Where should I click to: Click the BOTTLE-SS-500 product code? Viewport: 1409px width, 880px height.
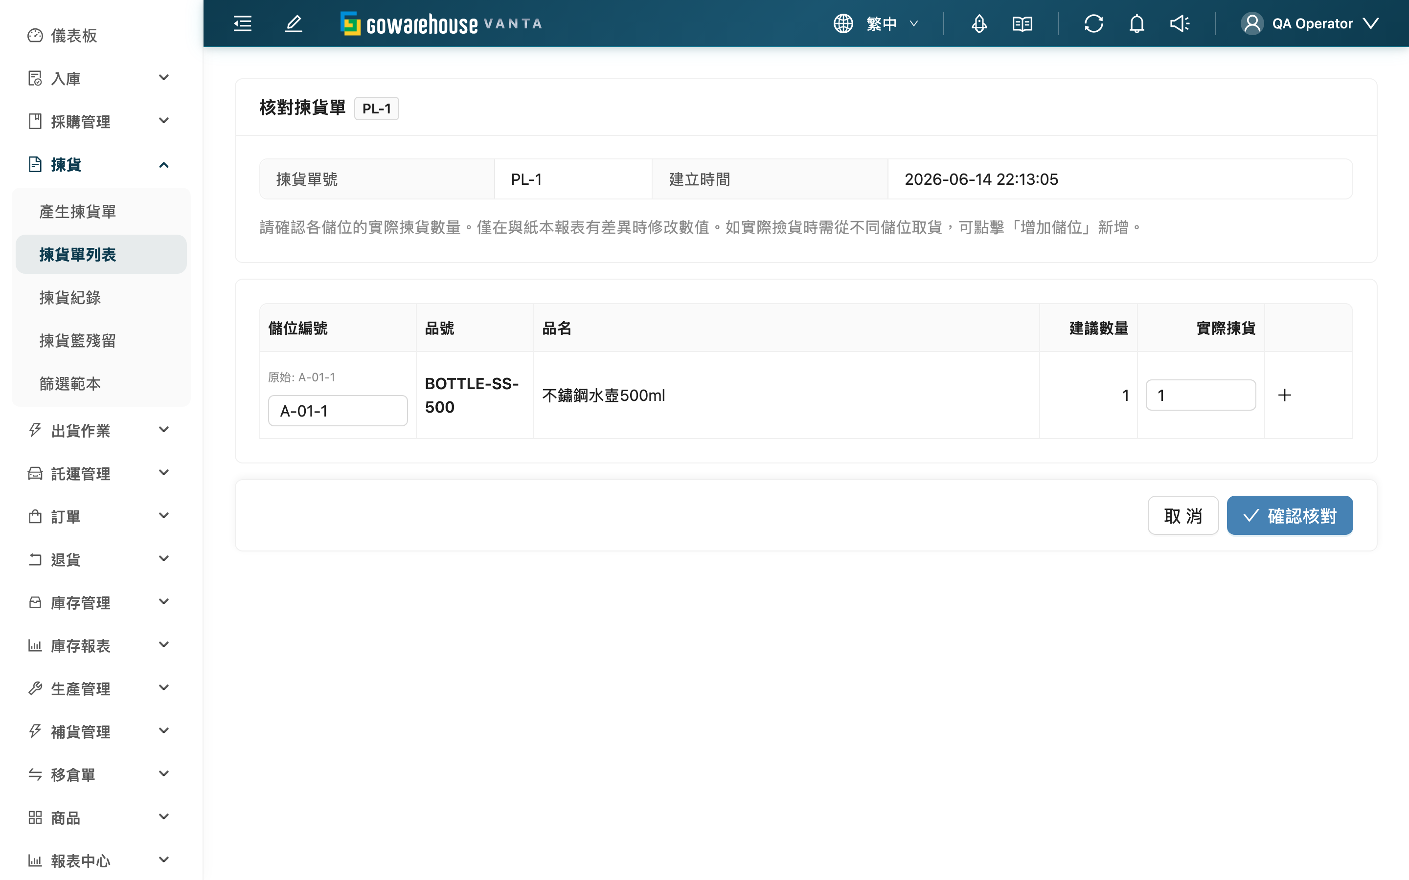coord(472,395)
